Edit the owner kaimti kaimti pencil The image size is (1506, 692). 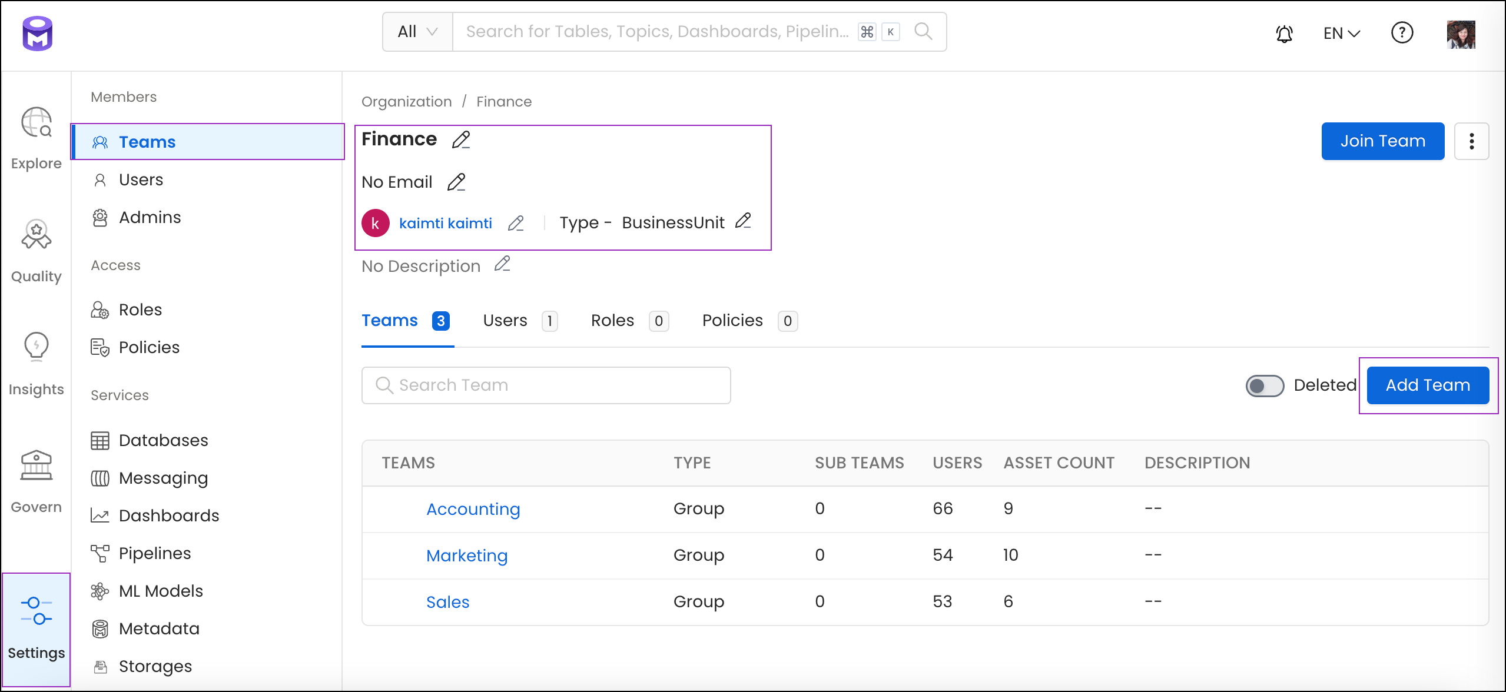(516, 224)
